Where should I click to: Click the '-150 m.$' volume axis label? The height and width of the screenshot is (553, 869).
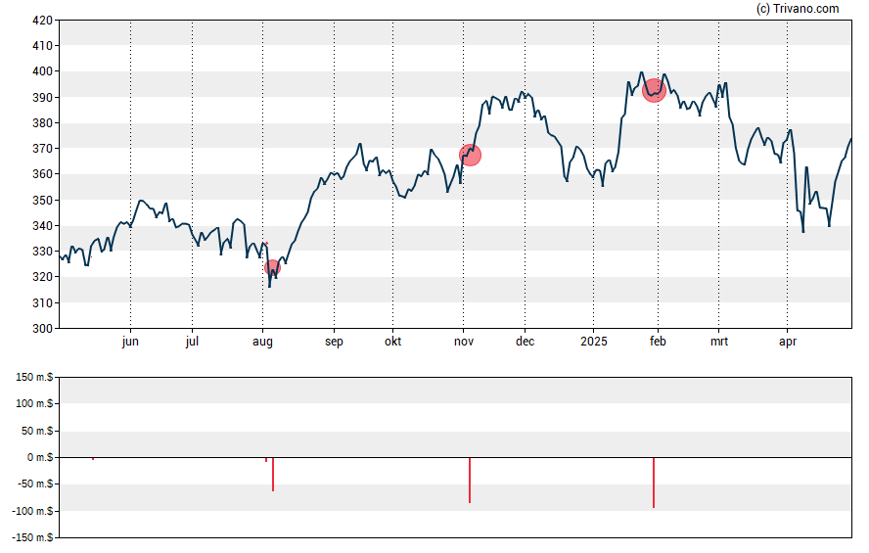click(32, 537)
